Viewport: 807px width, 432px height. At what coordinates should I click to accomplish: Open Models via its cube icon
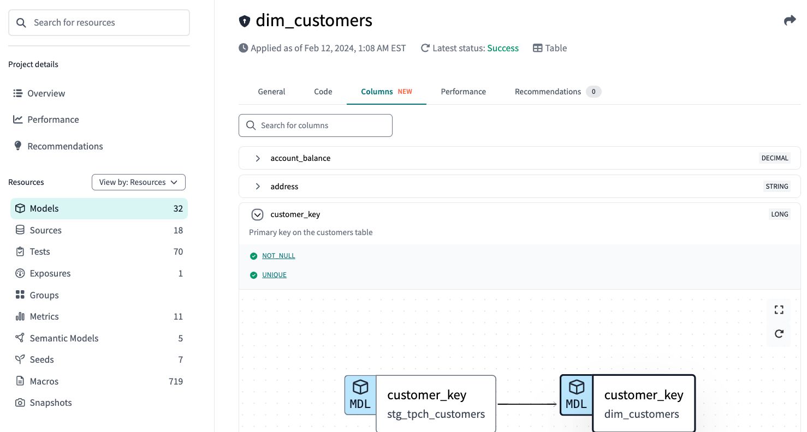coord(20,208)
